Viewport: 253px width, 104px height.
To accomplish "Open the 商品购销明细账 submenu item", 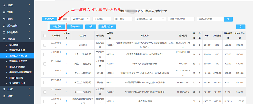I will [x=17, y=67].
